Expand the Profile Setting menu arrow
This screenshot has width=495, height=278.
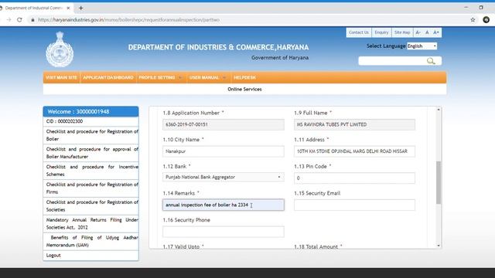coord(180,77)
